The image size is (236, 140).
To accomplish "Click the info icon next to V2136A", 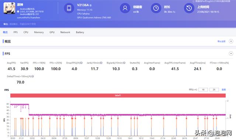I will tap(90, 5).
